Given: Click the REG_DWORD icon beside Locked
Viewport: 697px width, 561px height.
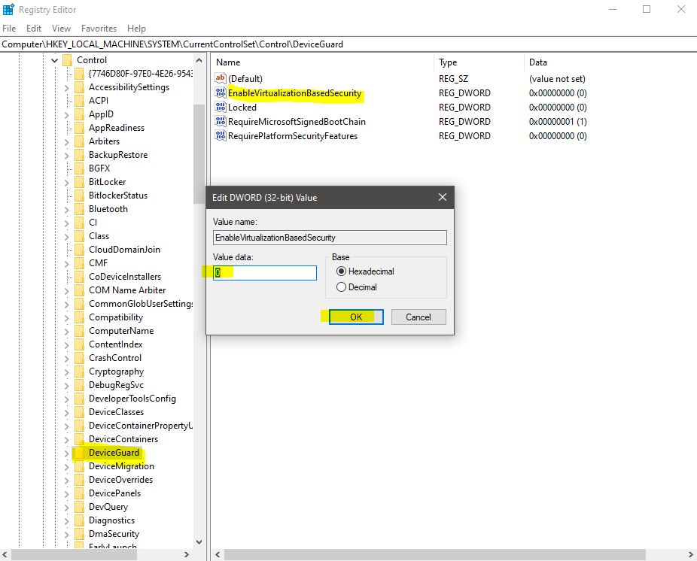Looking at the screenshot, I should (x=221, y=107).
